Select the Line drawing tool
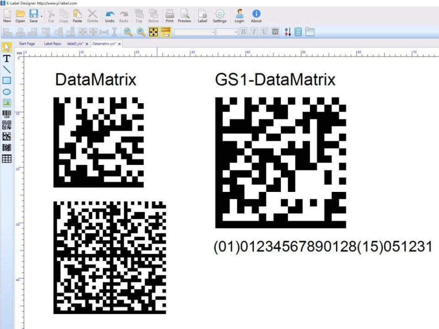439x329 pixels. point(7,69)
